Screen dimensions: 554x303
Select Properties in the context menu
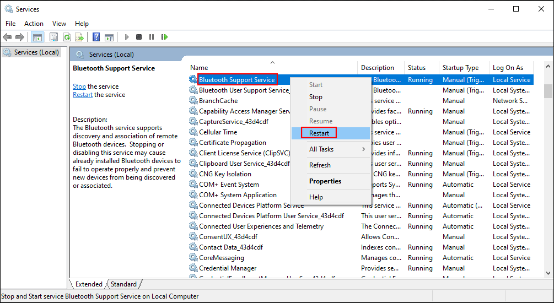click(x=325, y=181)
